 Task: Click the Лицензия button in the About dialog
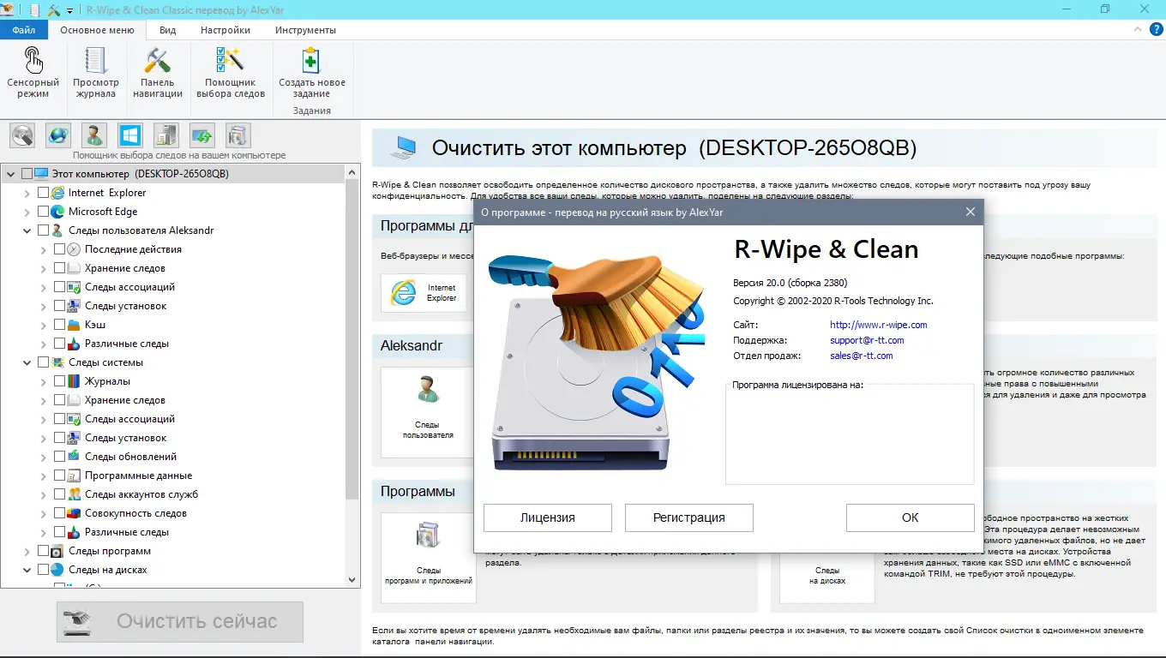click(548, 517)
